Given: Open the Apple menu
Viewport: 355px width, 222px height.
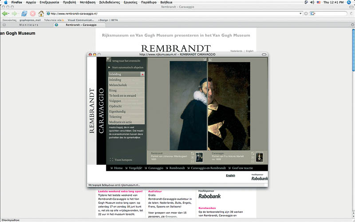Looking at the screenshot, I should 6,2.
